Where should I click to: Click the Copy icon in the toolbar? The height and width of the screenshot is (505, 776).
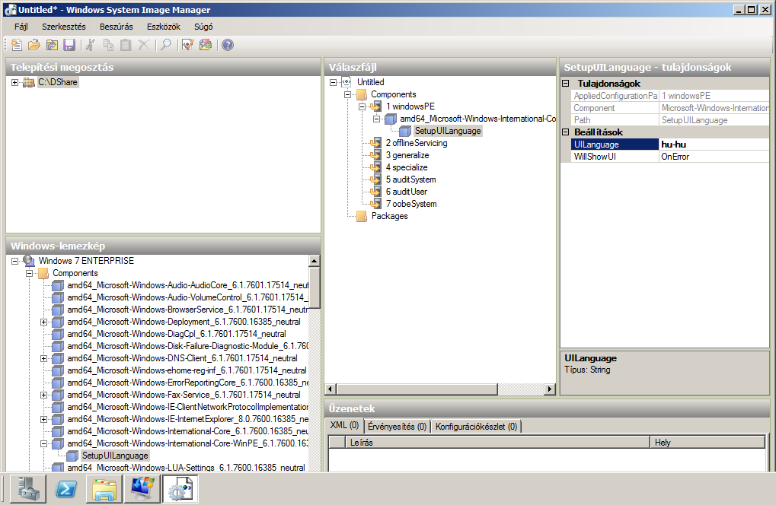click(x=108, y=45)
